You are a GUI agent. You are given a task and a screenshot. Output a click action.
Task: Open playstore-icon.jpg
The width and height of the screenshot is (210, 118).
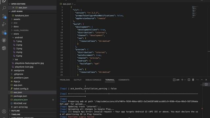[x=24, y=67]
